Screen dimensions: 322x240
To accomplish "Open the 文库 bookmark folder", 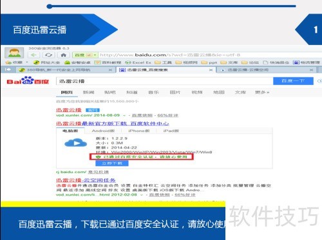I will (x=229, y=62).
